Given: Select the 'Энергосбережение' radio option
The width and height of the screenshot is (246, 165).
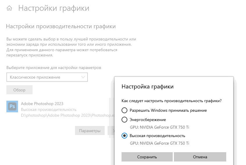Looking at the screenshot, I should (x=124, y=120).
